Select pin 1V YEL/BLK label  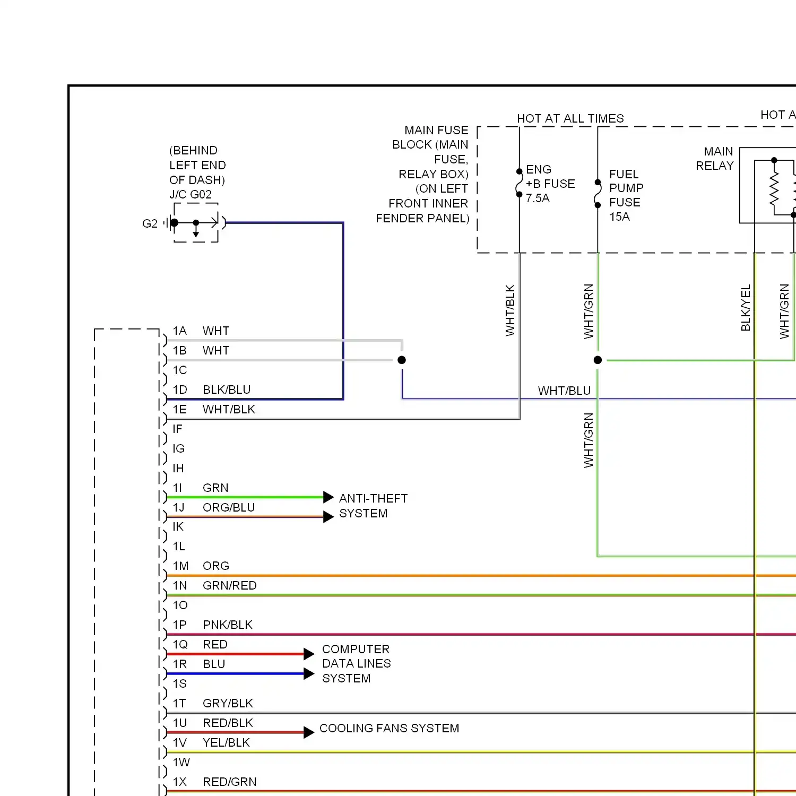coord(211,742)
